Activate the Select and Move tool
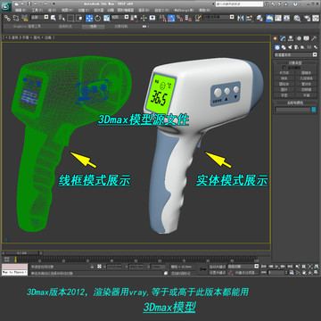The height and width of the screenshot is (321, 321). point(89,18)
